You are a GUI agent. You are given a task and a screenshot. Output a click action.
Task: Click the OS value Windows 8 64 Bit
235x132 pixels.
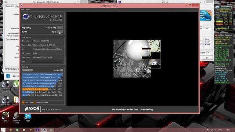[47, 49]
